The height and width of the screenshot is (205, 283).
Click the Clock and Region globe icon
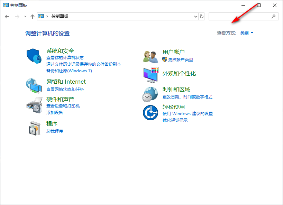(x=151, y=94)
